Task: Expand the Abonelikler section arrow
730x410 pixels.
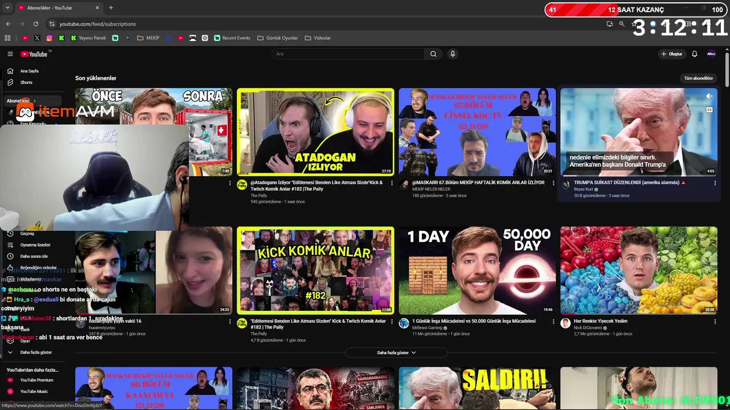Action: coord(34,101)
